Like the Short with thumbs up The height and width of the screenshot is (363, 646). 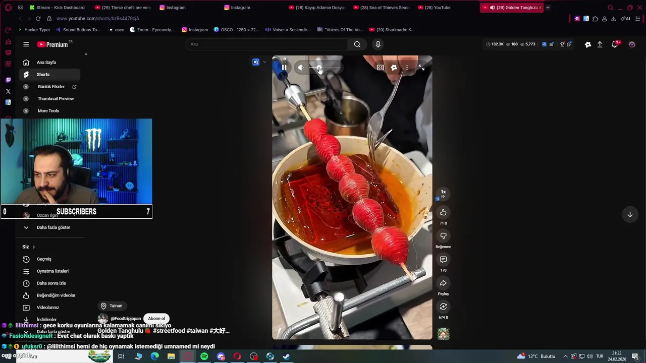click(443, 212)
